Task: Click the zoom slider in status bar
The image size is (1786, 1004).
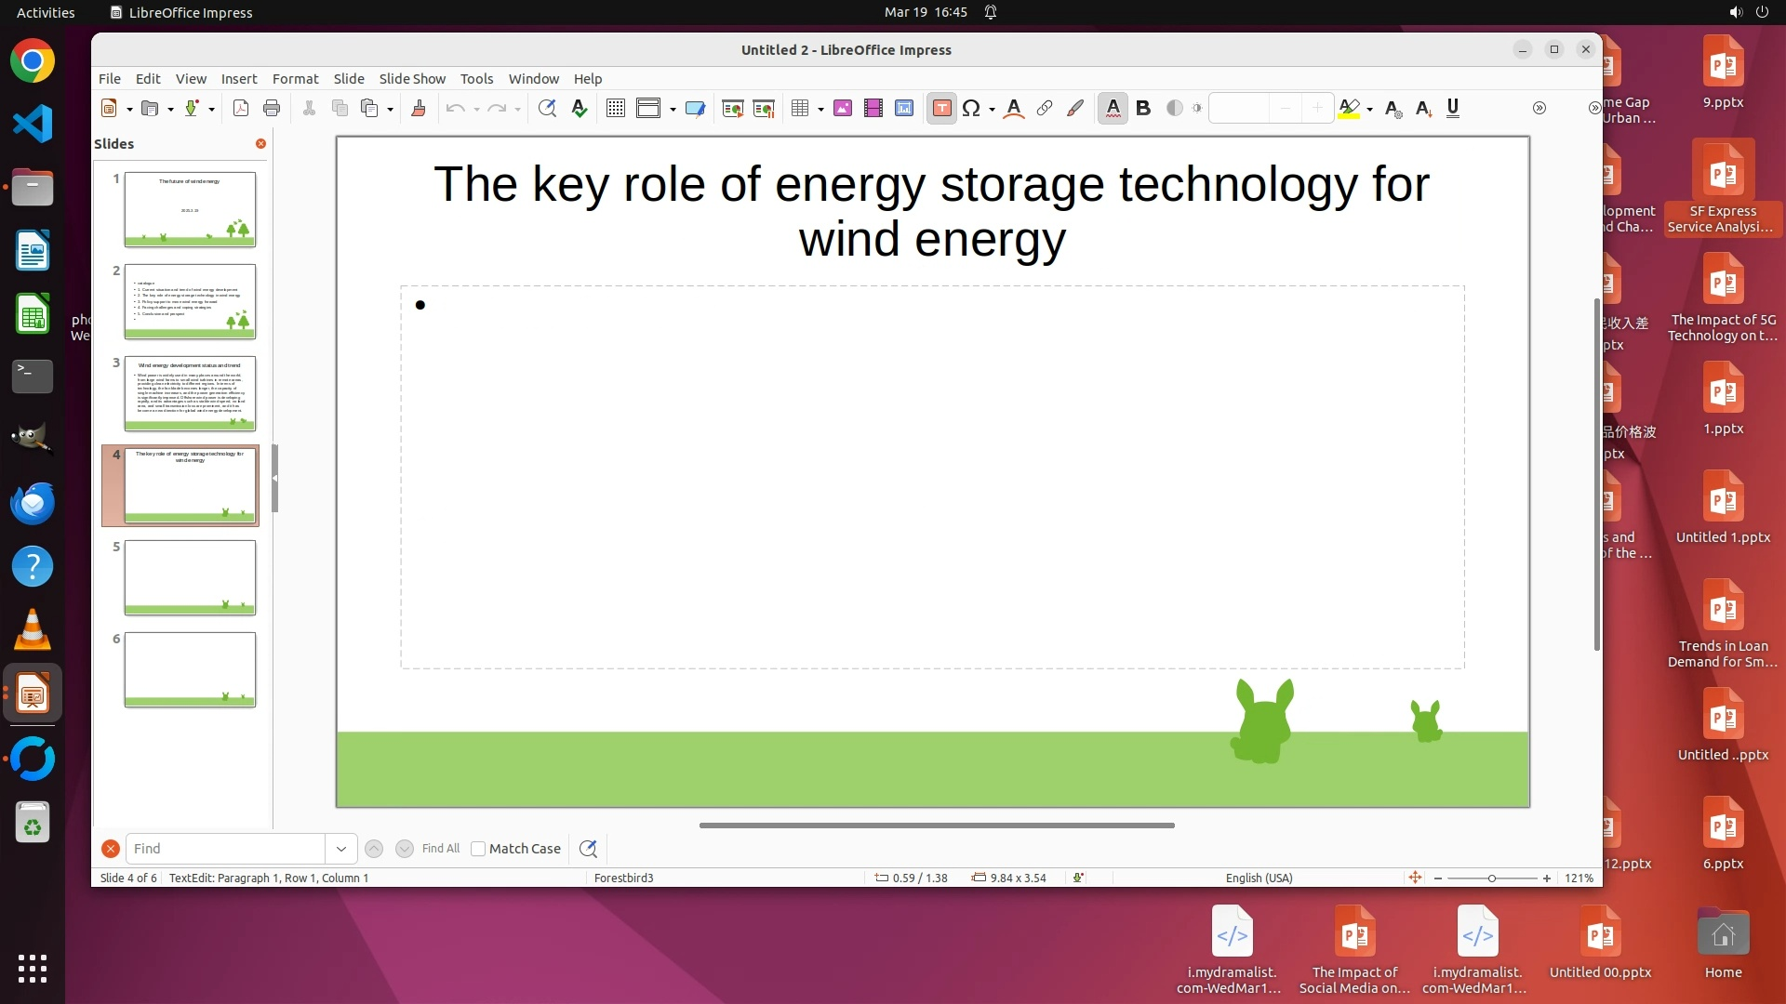Action: click(1491, 878)
